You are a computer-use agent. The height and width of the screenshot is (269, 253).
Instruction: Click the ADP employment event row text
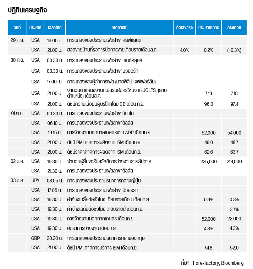[x=109, y=133]
